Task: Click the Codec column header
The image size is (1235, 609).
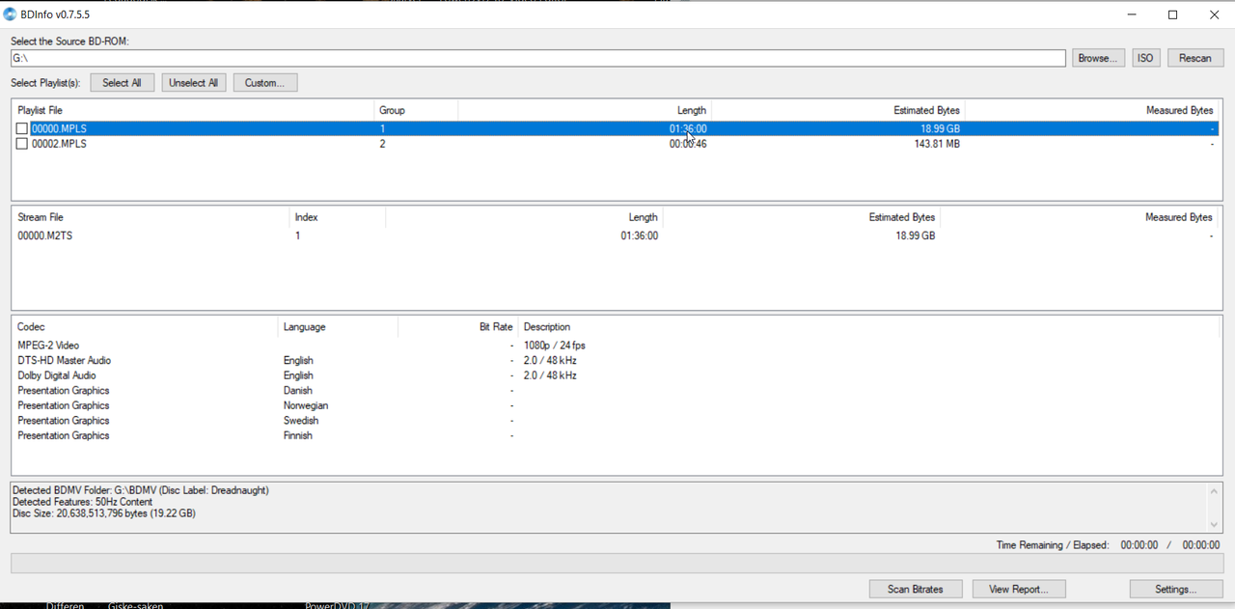Action: [x=145, y=327]
